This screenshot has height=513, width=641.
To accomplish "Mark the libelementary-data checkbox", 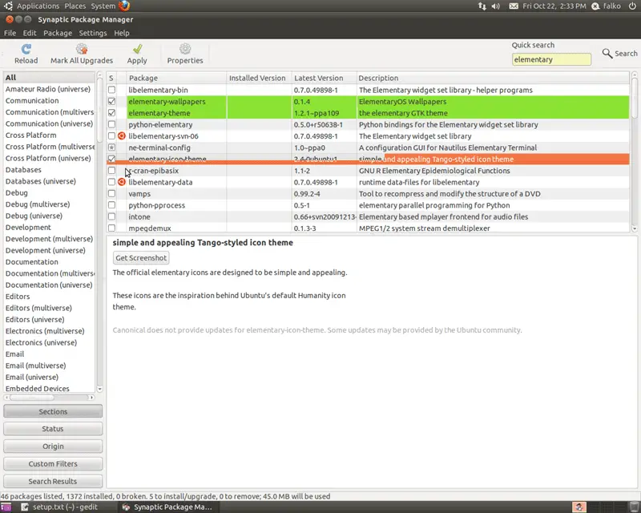I will click(111, 182).
